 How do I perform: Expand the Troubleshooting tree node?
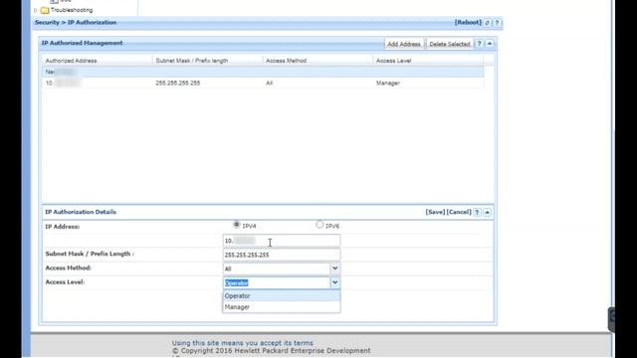[x=36, y=10]
